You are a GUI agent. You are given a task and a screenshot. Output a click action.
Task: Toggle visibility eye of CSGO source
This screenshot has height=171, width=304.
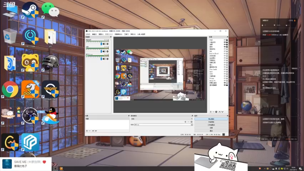coord(225,74)
